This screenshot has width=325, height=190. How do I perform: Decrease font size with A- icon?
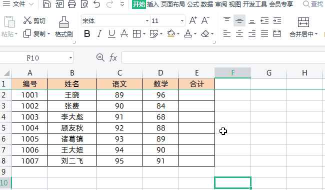point(205,20)
